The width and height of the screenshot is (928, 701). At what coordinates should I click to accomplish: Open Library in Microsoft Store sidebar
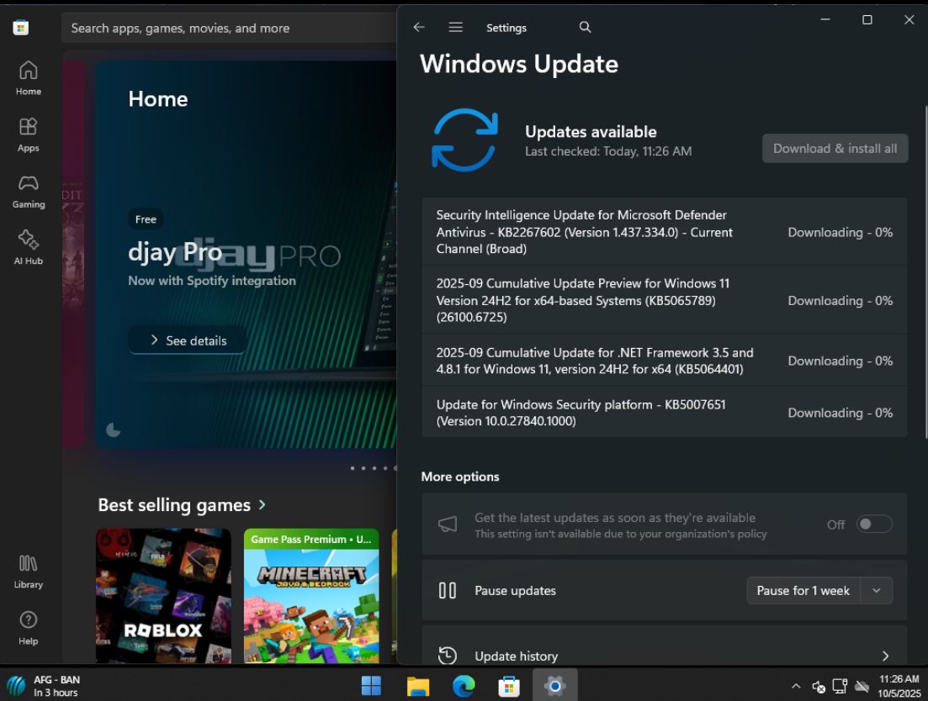point(29,572)
